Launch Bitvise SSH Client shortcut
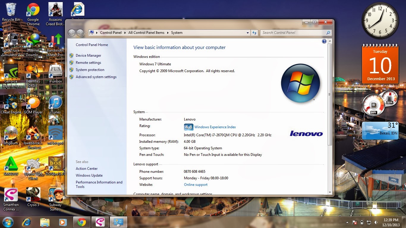406x228 pixels. [x=33, y=168]
